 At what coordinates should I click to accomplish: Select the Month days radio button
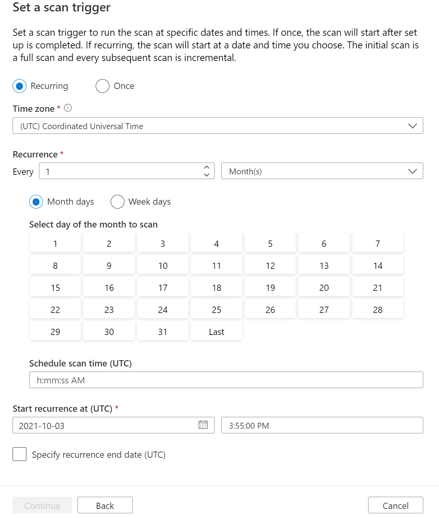36,202
